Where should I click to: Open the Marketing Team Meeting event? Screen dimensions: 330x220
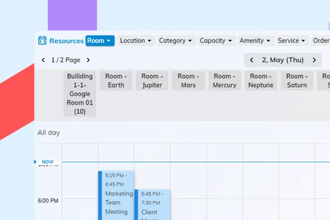[x=118, y=198]
